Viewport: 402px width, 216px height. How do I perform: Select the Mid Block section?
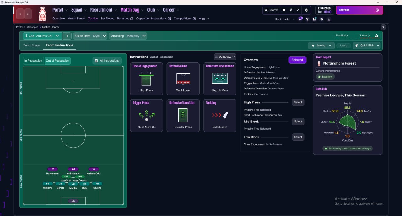coord(298,121)
